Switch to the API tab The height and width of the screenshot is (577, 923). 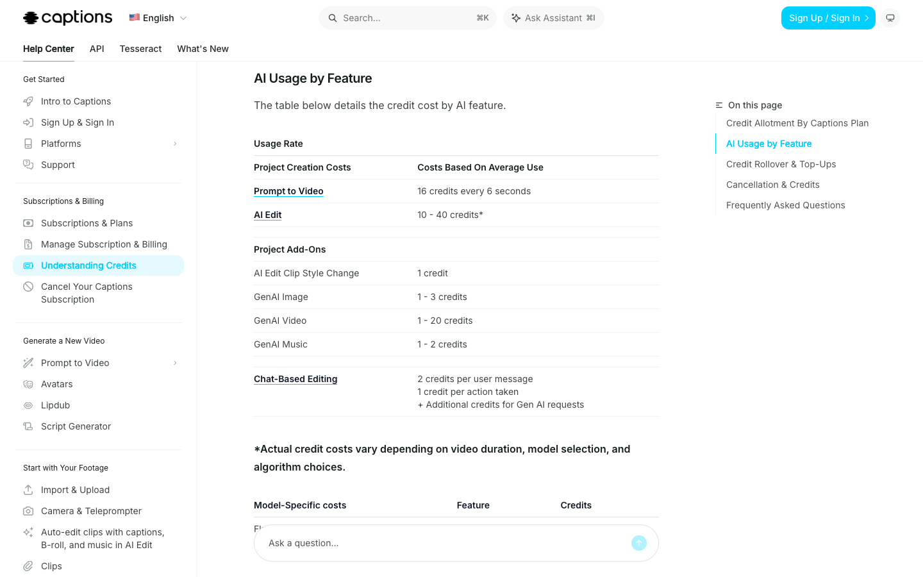pos(97,49)
